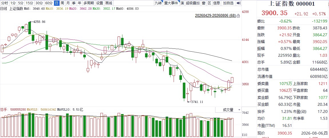Click the 演 replay tool
The image size is (329, 138).
(182, 3)
